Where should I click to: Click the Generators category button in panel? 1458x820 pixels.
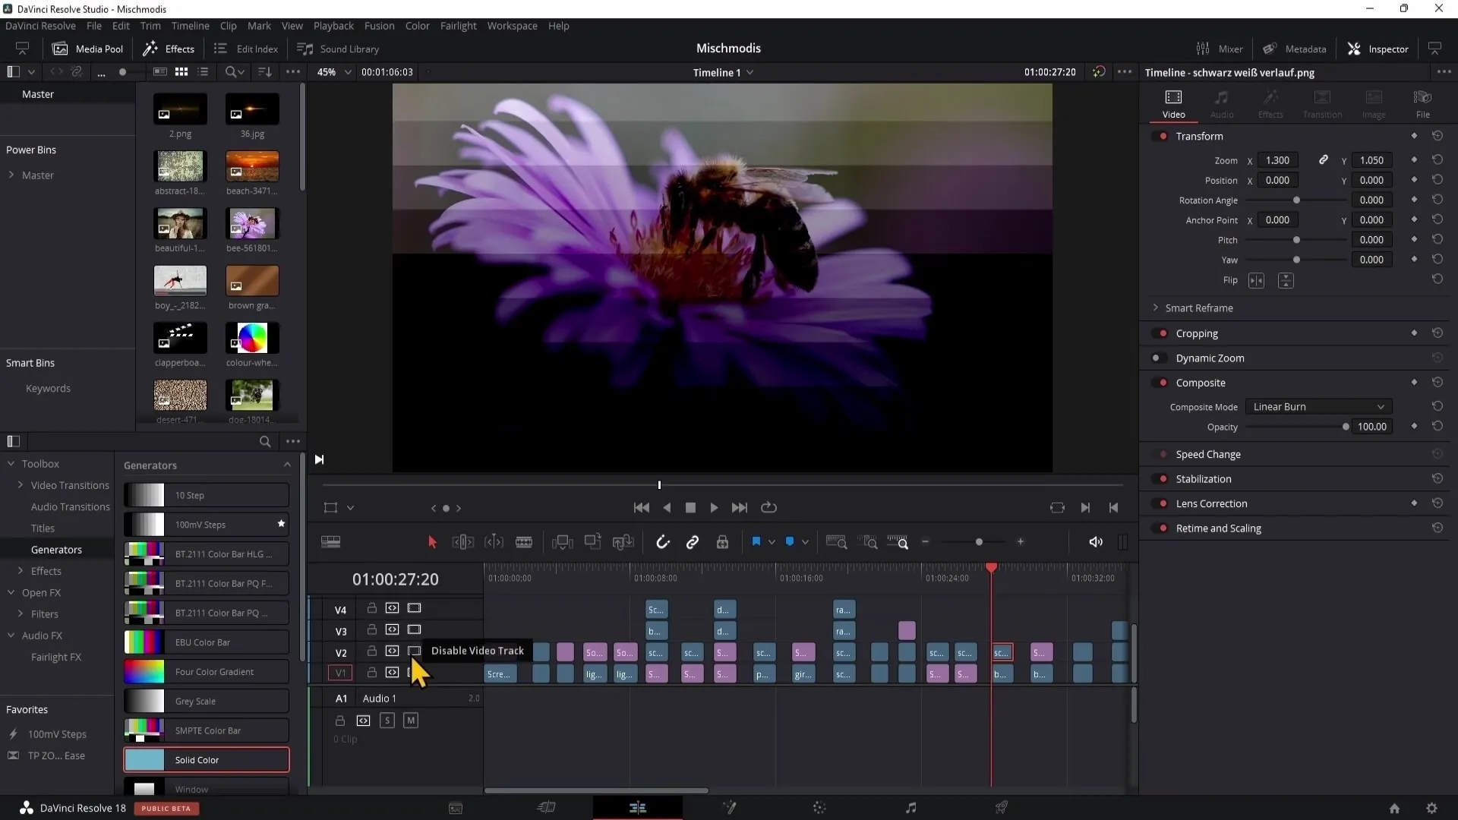tap(56, 549)
